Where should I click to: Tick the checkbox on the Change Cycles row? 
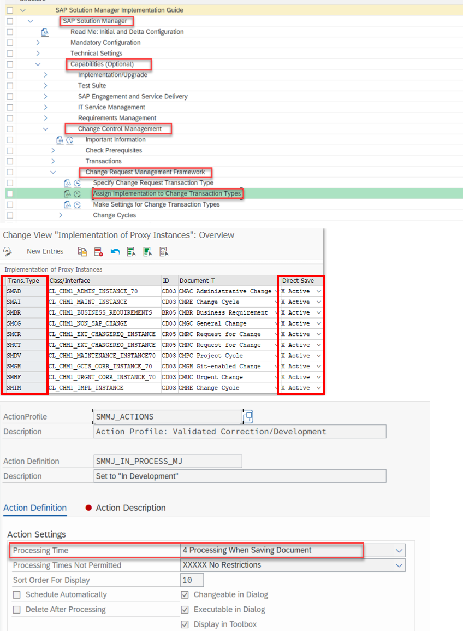coord(10,215)
